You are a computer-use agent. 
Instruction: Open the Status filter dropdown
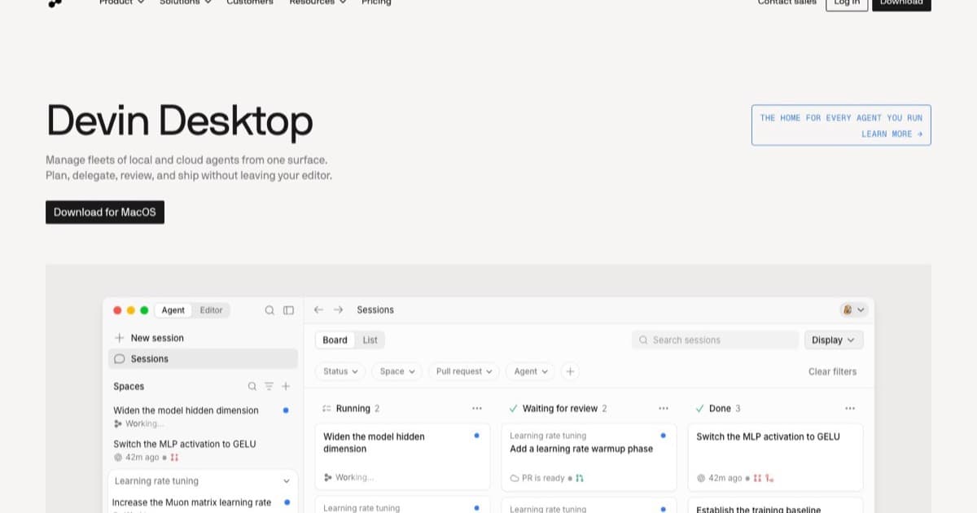click(x=340, y=371)
